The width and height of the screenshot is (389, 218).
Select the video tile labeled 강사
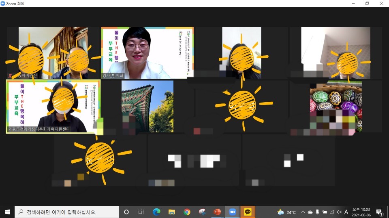click(147, 52)
